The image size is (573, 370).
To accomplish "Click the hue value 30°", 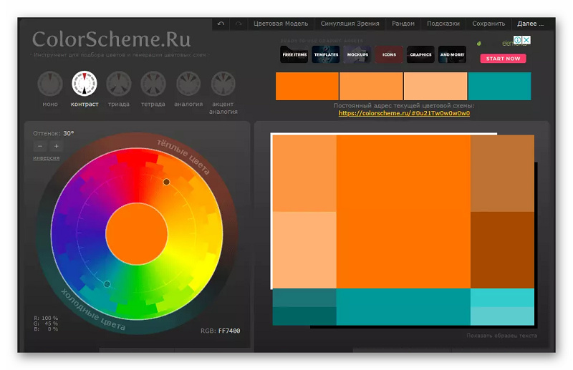I will [69, 133].
